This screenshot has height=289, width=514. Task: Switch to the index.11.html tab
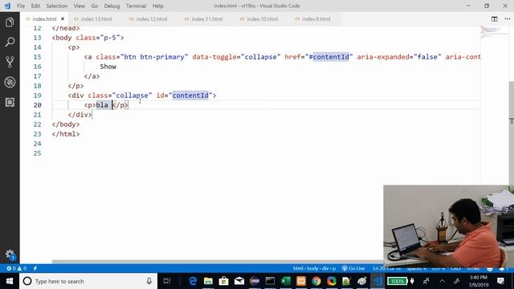[207, 19]
